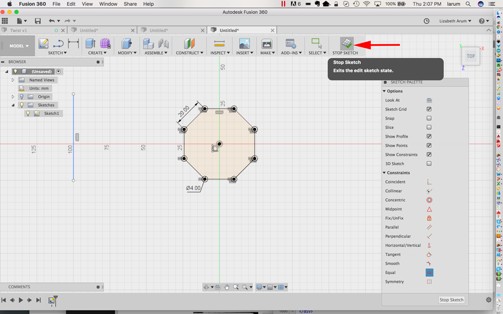The height and width of the screenshot is (314, 503).
Task: Toggle the Origin folder lightbulb visibility
Action: pos(22,97)
